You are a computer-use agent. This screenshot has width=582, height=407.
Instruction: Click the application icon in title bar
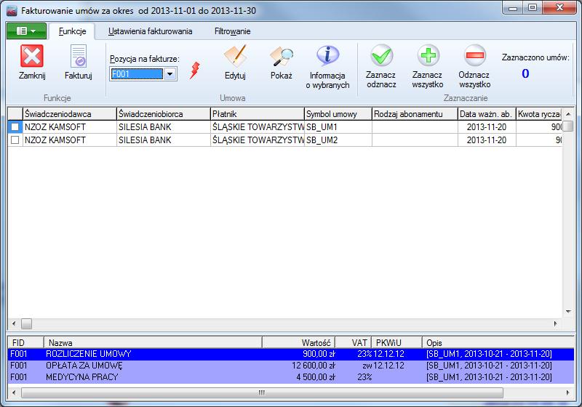[x=12, y=11]
